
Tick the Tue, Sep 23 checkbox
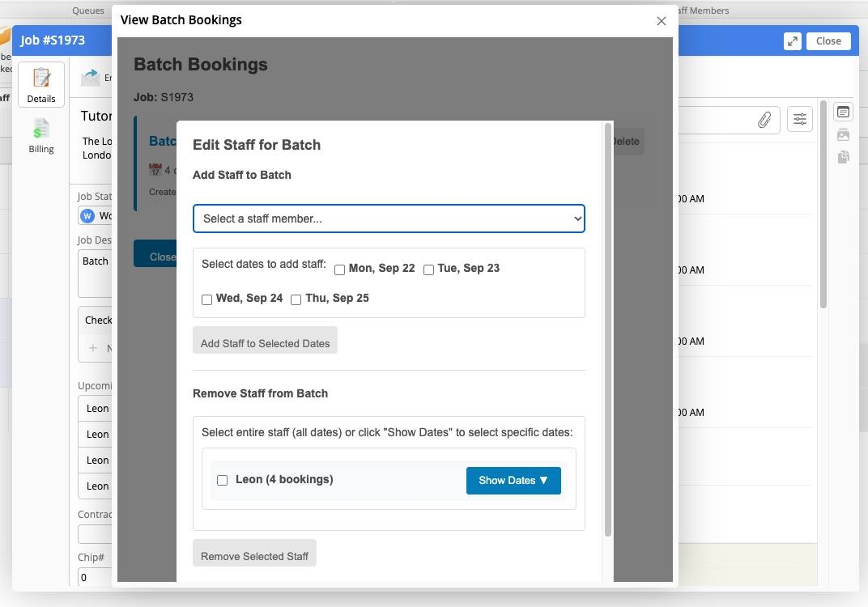tap(429, 270)
